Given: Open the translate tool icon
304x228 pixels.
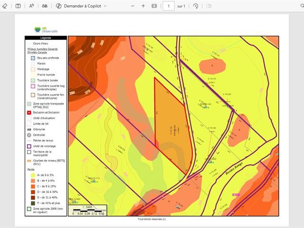Looking at the screenshot, I should (45, 6).
